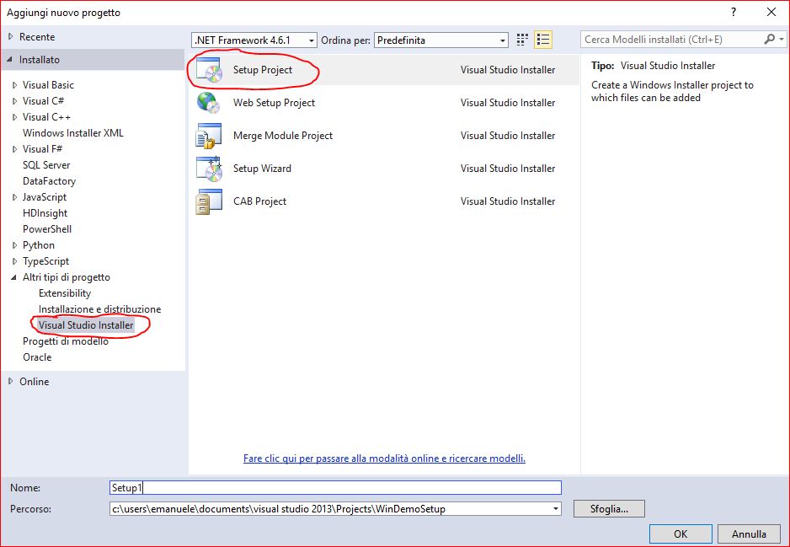Expand the Visual C++ node
Image resolution: width=790 pixels, height=547 pixels.
(14, 117)
